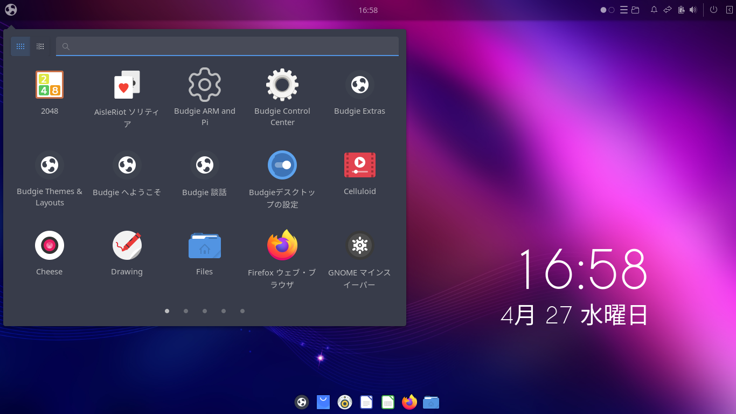Click the Budgie menu button in top panel
Screen dimensions: 736x414
click(11, 10)
